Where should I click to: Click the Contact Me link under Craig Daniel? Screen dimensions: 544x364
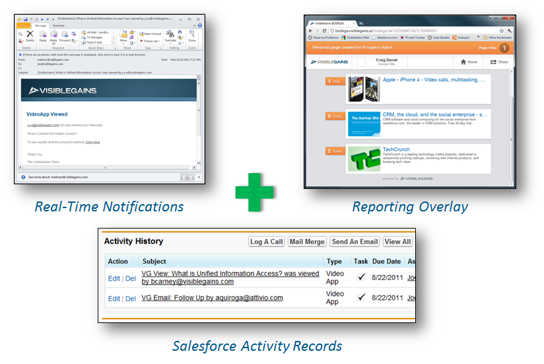pos(386,64)
